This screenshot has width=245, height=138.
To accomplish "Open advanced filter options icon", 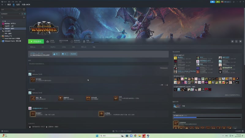I will tap(24, 17).
